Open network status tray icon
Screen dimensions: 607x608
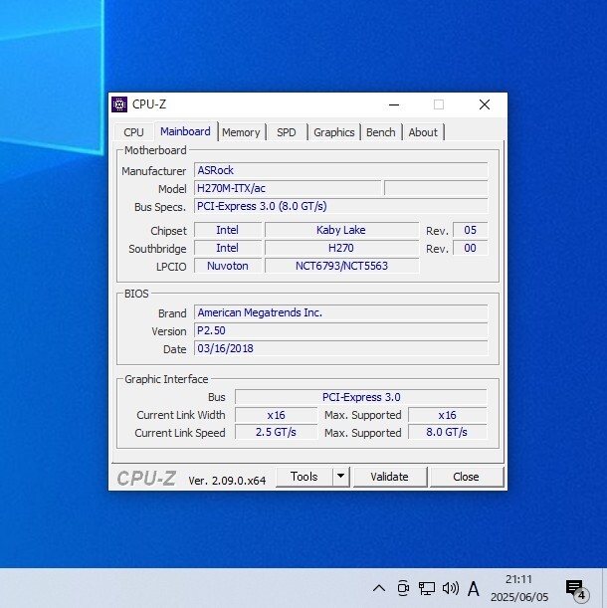point(426,588)
